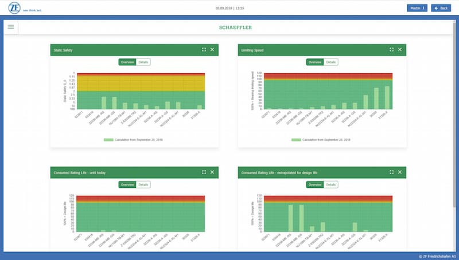Open Details for extrapolated Consumed Rating Life
Image resolution: width=459 pixels, height=260 pixels.
331,184
